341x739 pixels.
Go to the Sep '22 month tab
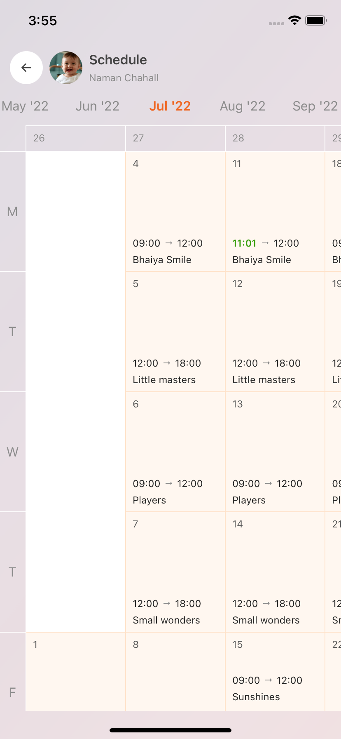tap(315, 106)
